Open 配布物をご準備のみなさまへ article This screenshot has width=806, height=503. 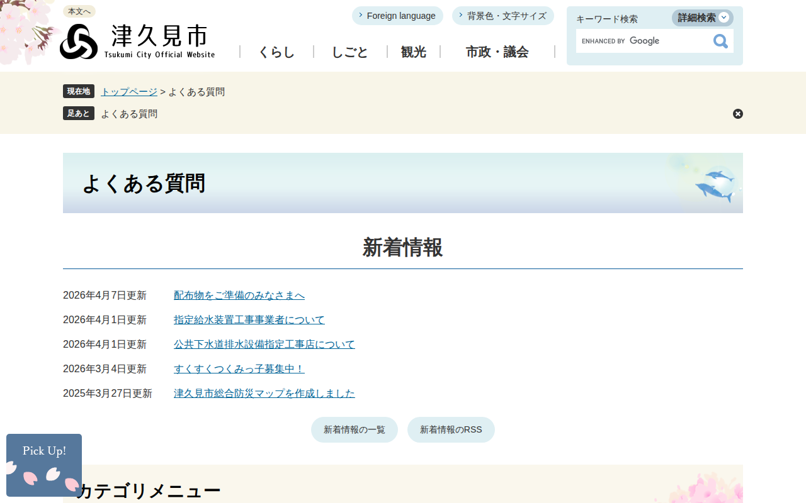(x=239, y=296)
